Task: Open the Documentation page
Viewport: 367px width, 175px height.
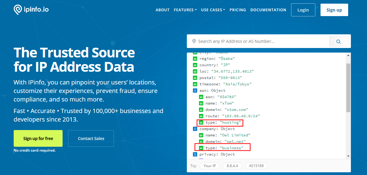Action: 268,10
